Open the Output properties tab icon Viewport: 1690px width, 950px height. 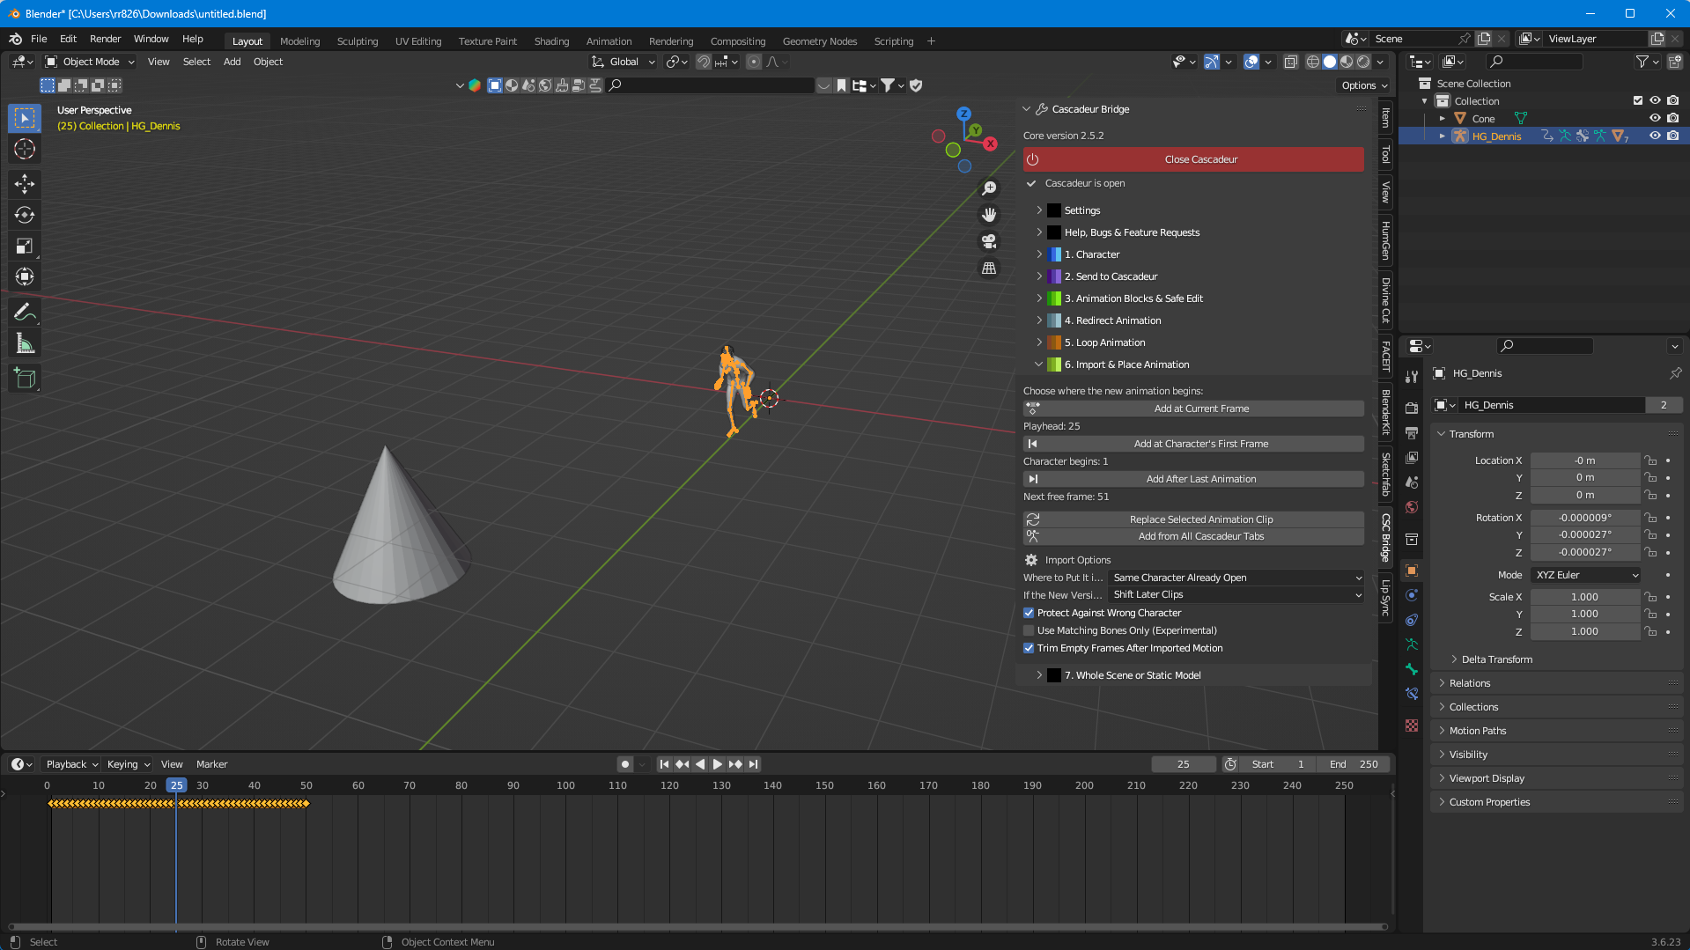(x=1412, y=433)
